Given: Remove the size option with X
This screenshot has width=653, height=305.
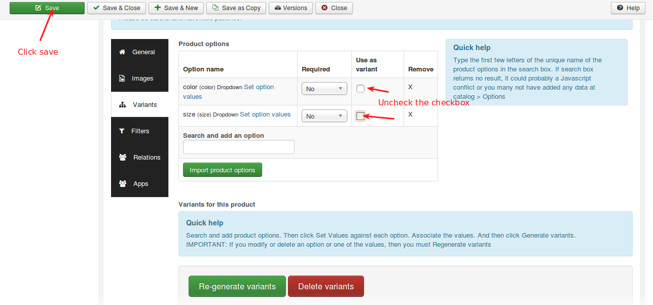Looking at the screenshot, I should click(410, 115).
